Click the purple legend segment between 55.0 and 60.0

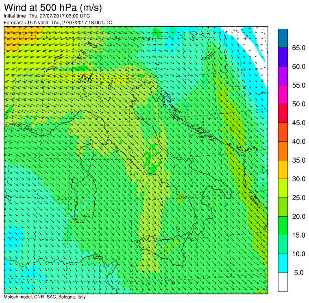pyautogui.click(x=283, y=76)
